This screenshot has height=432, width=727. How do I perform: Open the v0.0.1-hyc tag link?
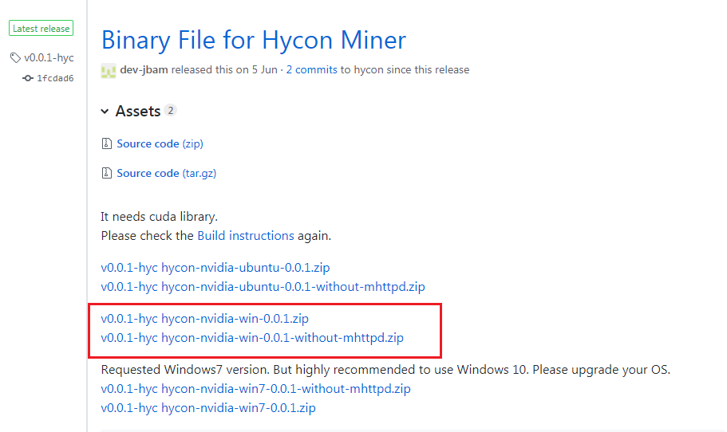click(49, 58)
